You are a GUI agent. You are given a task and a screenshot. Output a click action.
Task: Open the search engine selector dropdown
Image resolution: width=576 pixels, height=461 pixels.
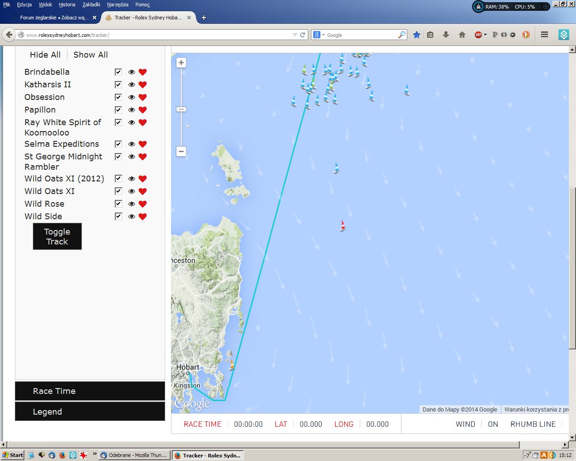319,35
